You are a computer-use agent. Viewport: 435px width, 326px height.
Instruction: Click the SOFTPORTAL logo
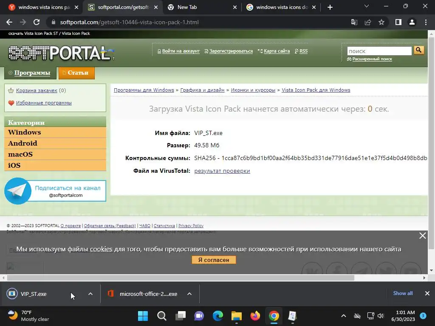(x=61, y=53)
